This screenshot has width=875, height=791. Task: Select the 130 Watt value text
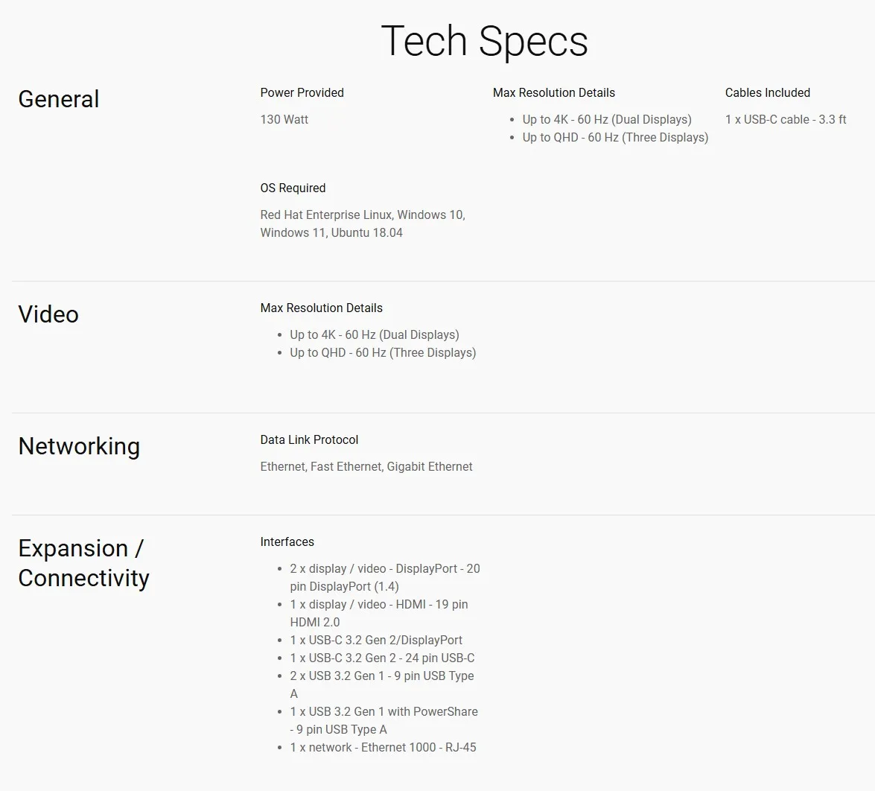pyautogui.click(x=284, y=119)
